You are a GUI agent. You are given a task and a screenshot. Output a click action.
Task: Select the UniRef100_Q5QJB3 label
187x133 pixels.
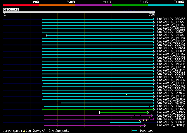point(171,74)
